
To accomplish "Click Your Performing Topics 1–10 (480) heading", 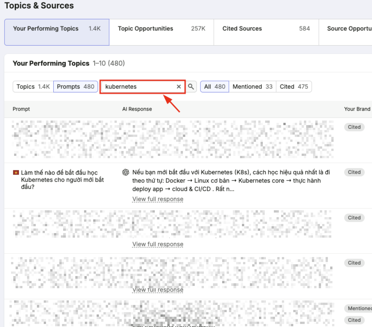I will pyautogui.click(x=69, y=63).
